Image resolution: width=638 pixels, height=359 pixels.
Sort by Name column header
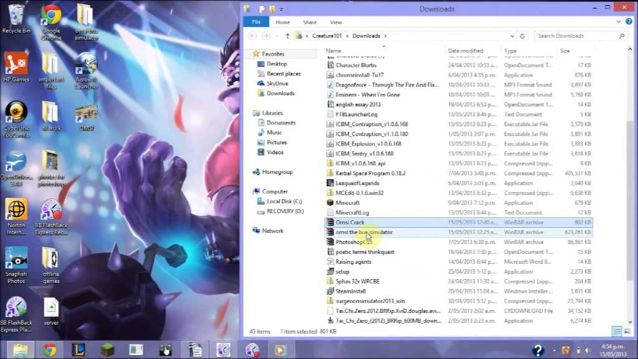pyautogui.click(x=333, y=50)
